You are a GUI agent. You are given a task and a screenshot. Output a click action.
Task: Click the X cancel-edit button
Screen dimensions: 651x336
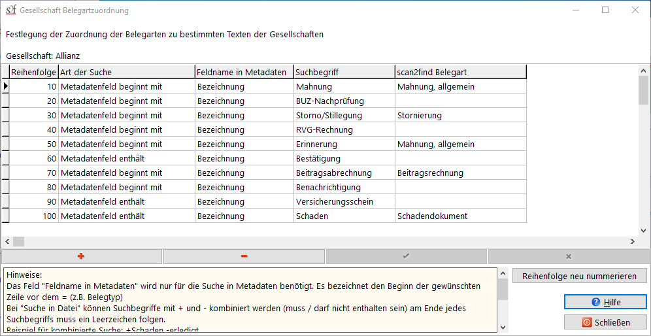pyautogui.click(x=569, y=256)
